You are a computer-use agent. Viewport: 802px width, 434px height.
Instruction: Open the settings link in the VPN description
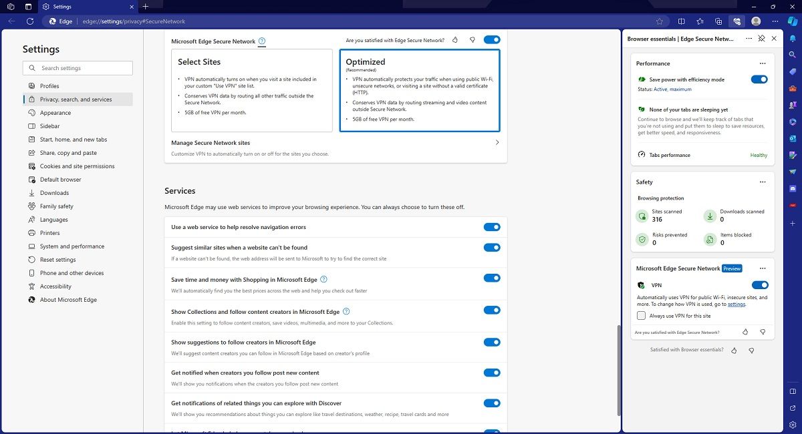click(735, 304)
